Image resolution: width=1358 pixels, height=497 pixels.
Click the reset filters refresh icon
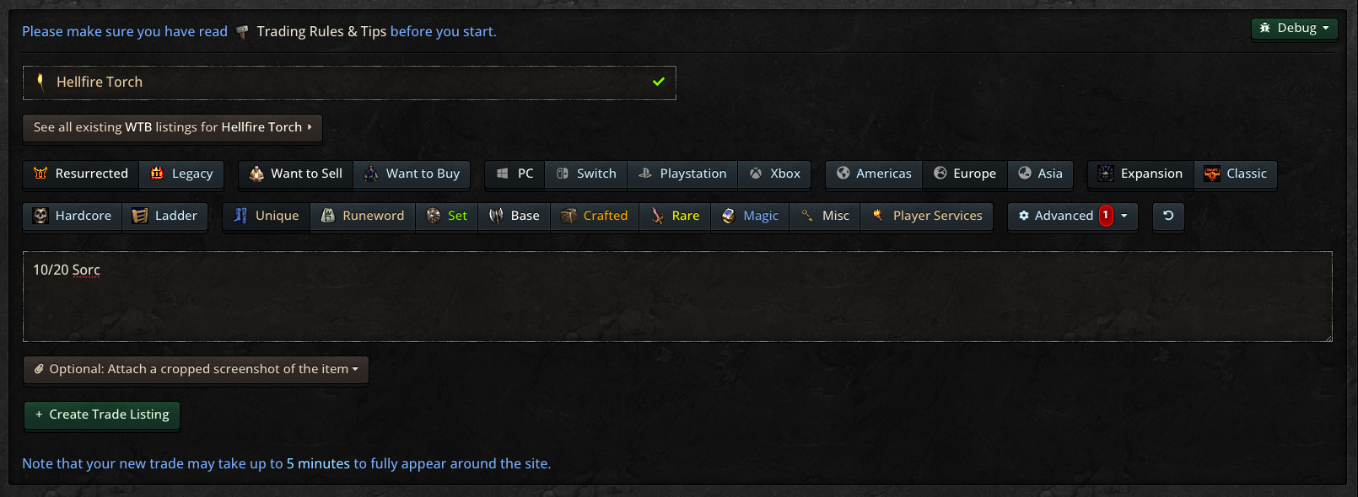tap(1168, 216)
